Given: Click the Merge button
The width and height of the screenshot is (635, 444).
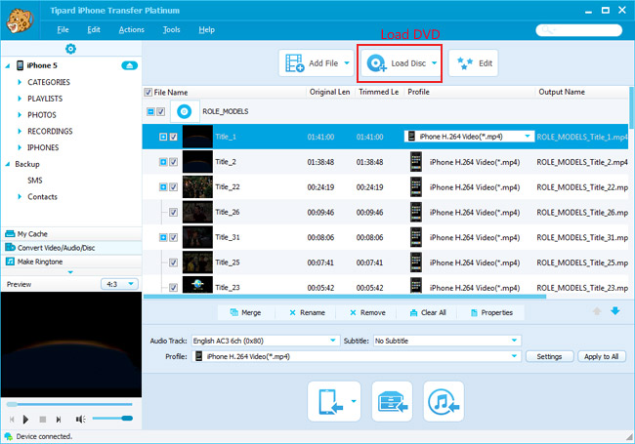Looking at the screenshot, I should click(246, 312).
